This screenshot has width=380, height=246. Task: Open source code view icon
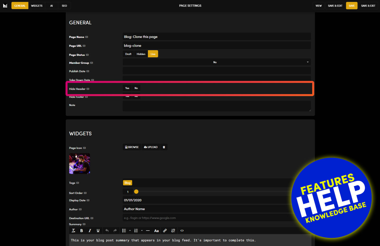[182, 231]
